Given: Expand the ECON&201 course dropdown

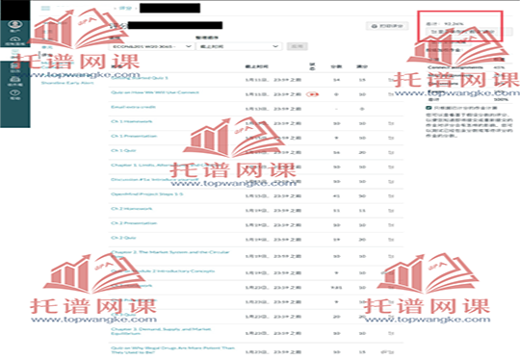Looking at the screenshot, I should [151, 46].
